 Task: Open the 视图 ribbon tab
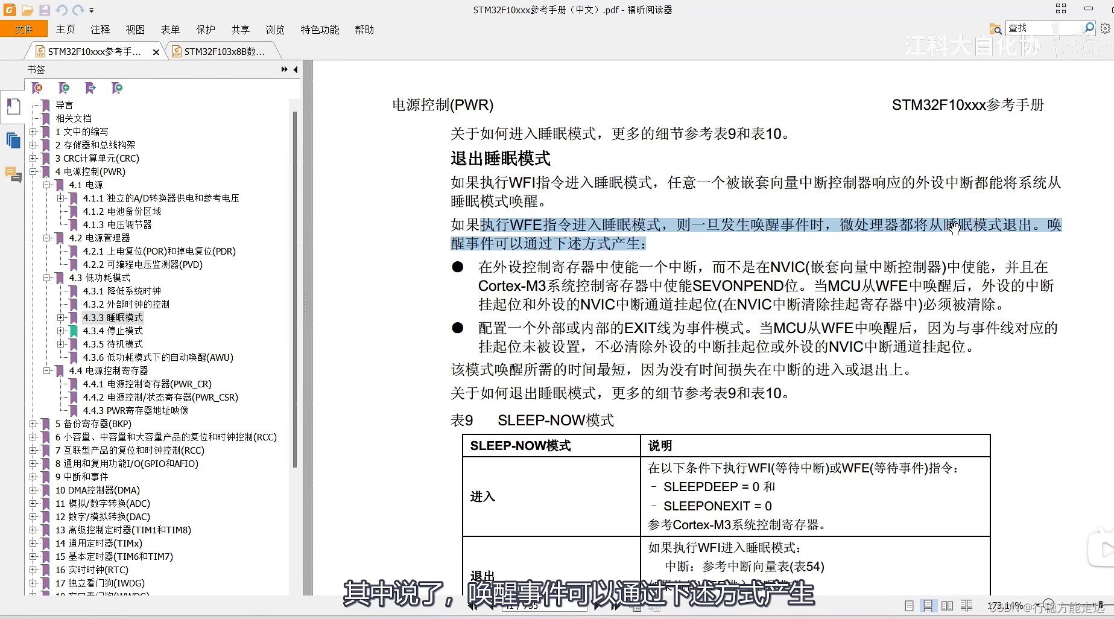[136, 30]
